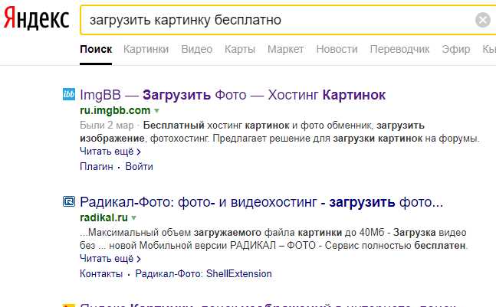Select the Поиск tab

(96, 49)
